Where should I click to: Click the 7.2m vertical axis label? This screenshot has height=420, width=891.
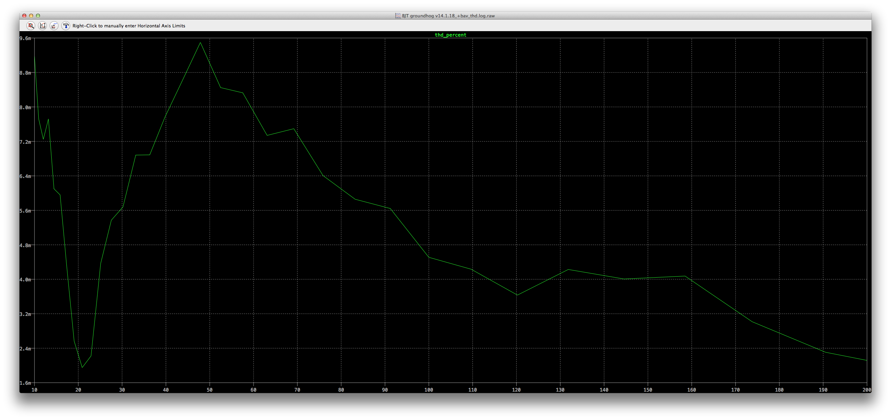click(x=25, y=142)
